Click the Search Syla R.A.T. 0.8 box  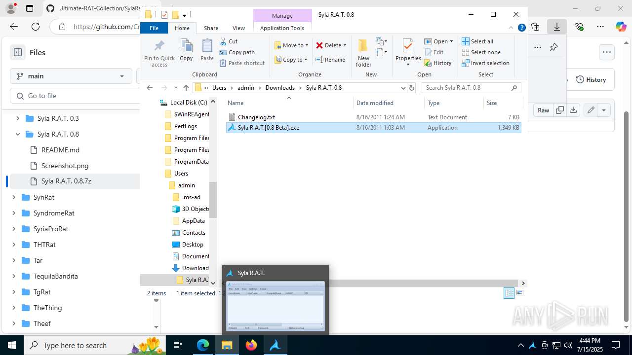coord(472,88)
